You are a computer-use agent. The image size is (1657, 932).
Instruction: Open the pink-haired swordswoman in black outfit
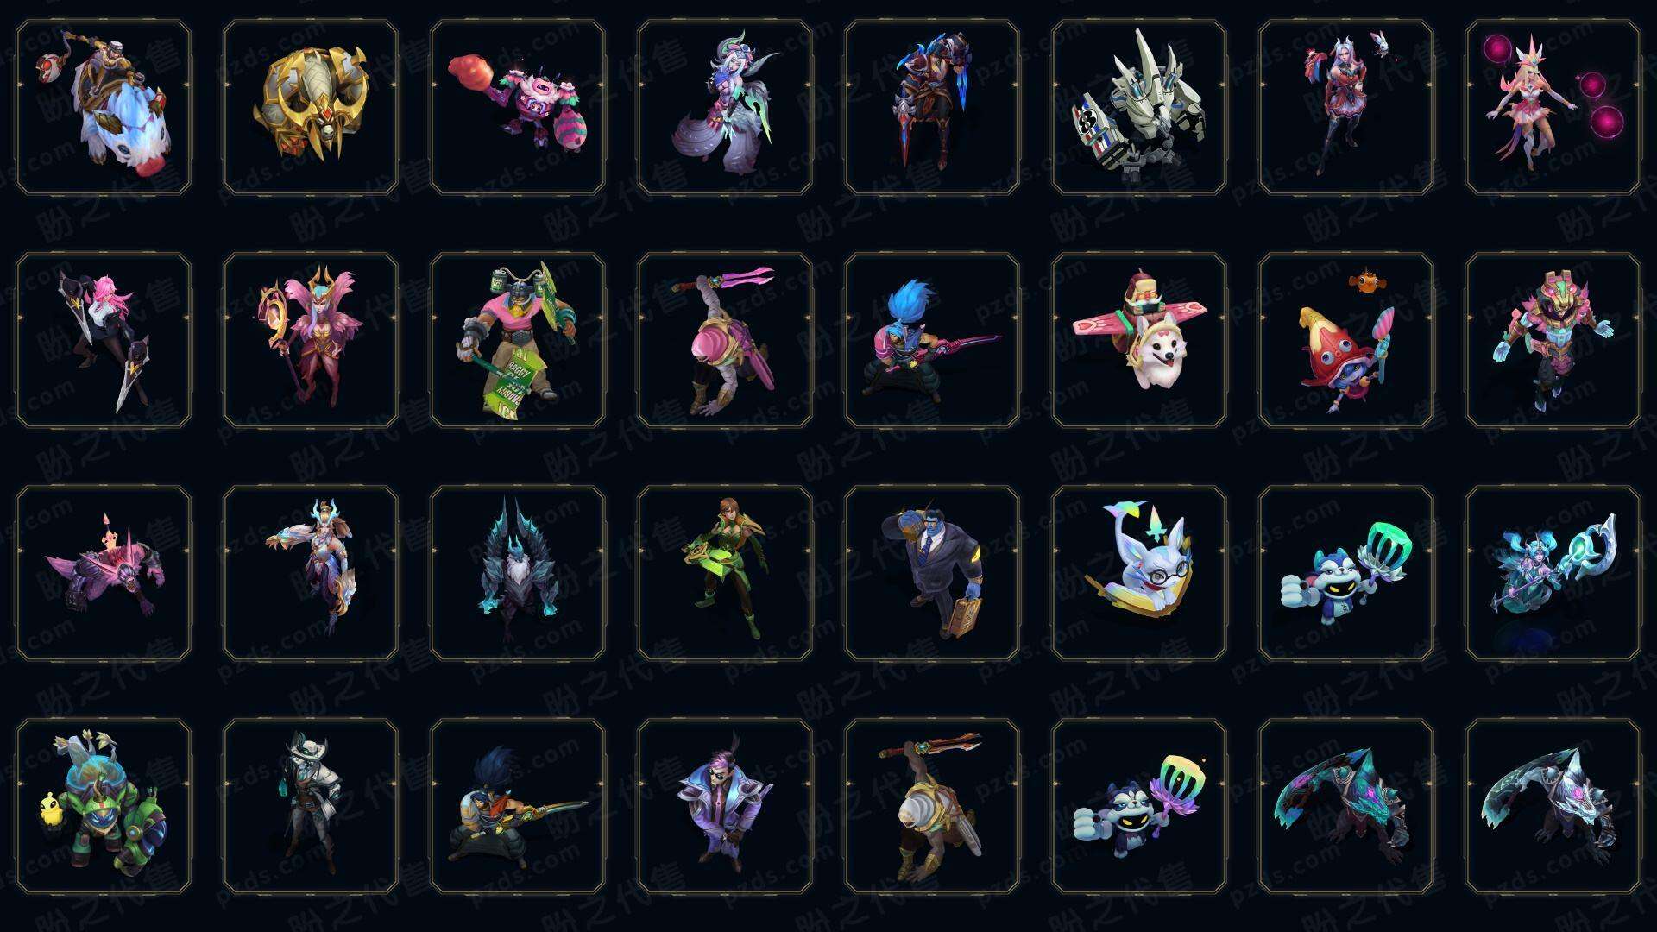click(x=104, y=340)
